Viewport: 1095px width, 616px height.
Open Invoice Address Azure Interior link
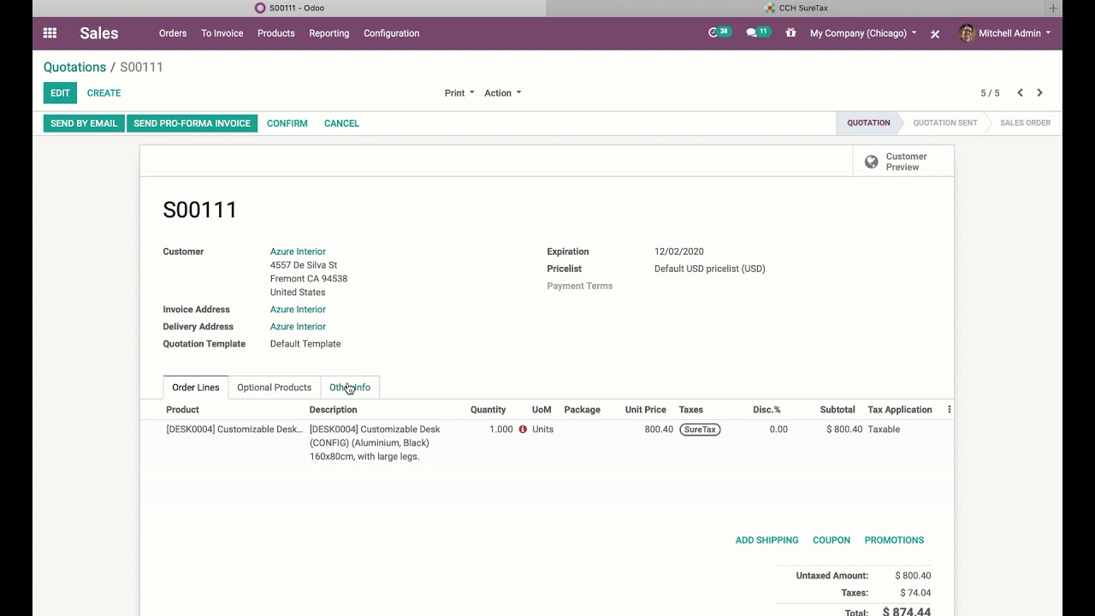click(x=298, y=310)
